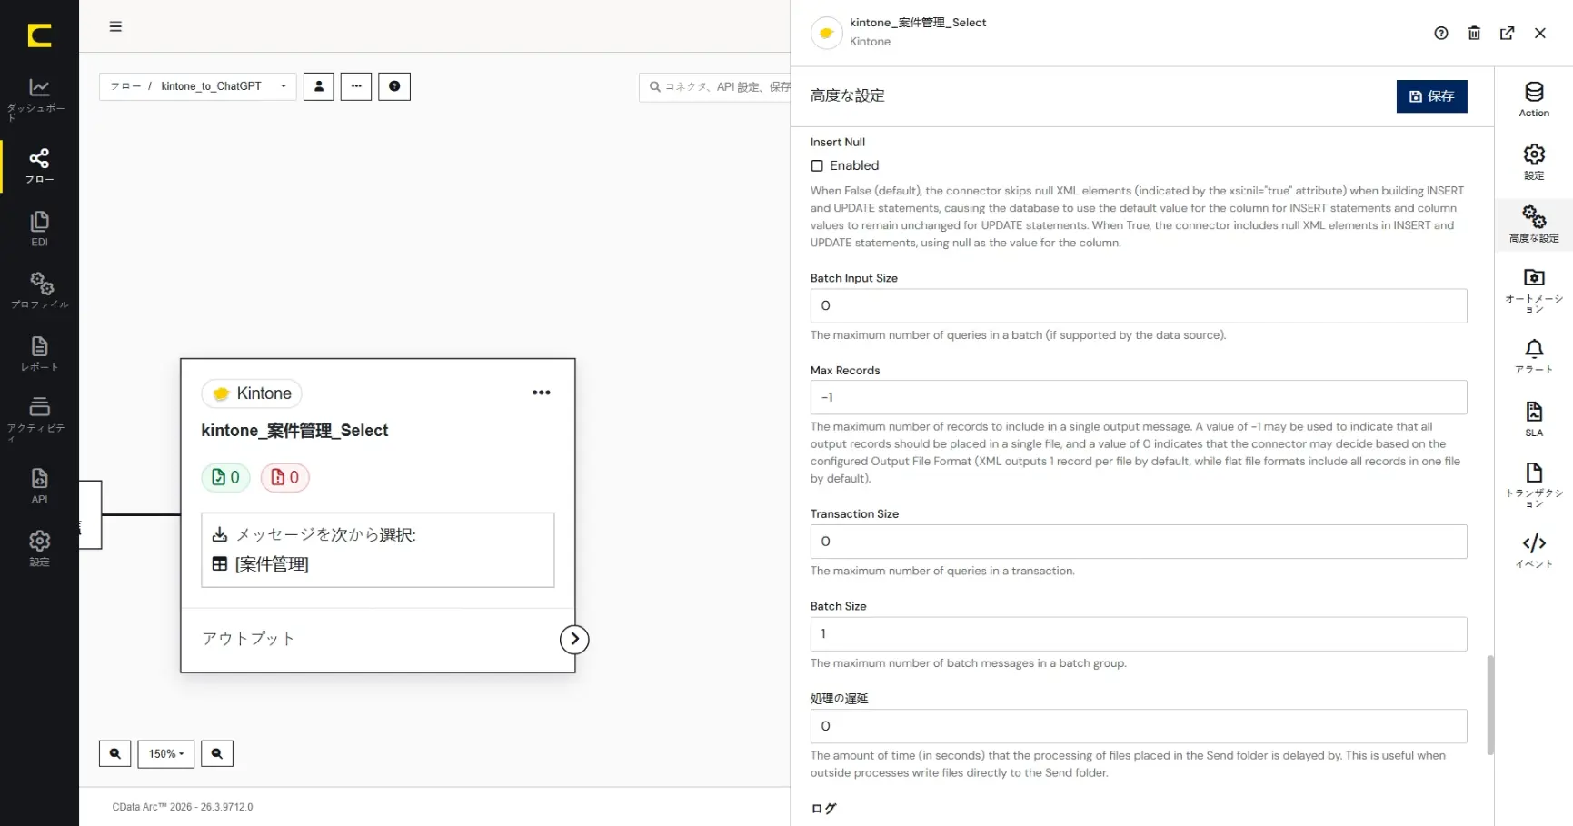Viewport: 1573px width, 826px height.
Task: Click the Transaction Size field
Action: 1138,542
